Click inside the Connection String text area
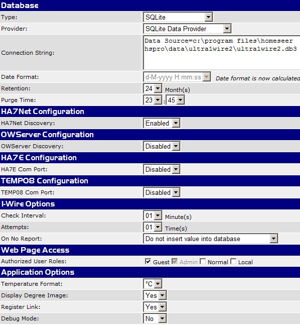The width and height of the screenshot is (300, 325). pyautogui.click(x=222, y=53)
